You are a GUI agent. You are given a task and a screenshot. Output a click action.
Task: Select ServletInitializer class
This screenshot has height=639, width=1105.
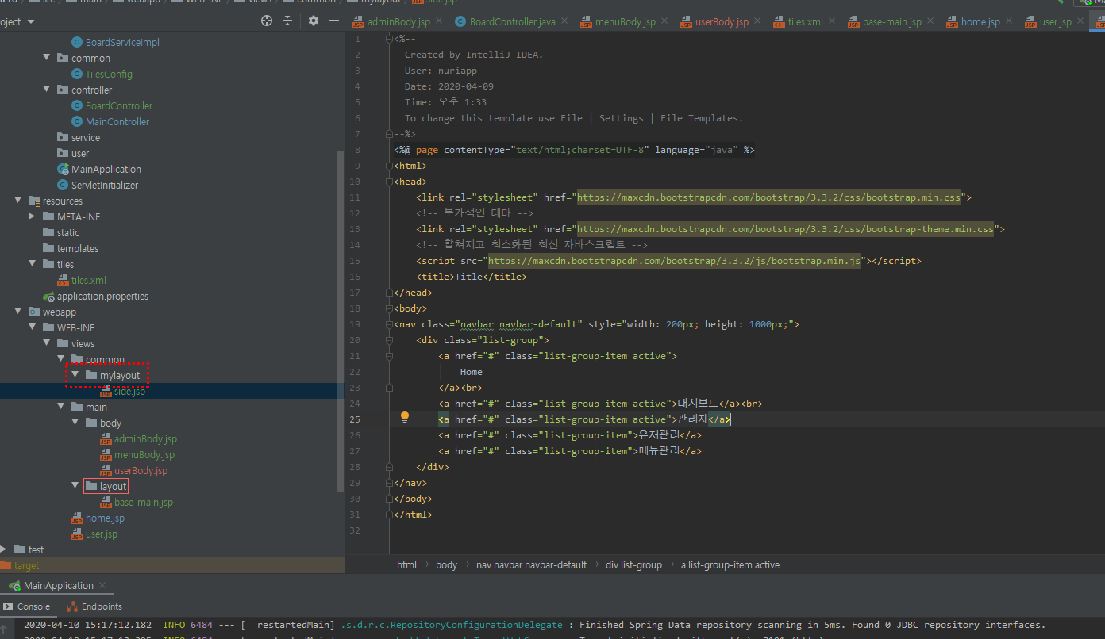105,185
